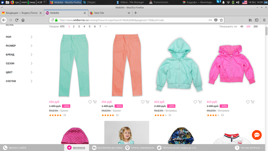Switch to the Яндекс.Почта inbox tab

point(22,13)
